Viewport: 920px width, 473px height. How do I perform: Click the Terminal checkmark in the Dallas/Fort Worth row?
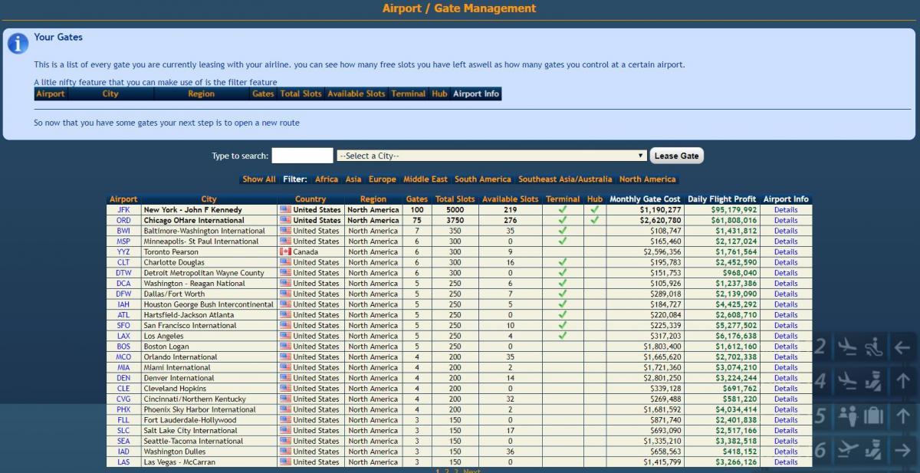click(563, 294)
